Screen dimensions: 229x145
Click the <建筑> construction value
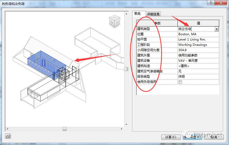click(x=198, y=66)
